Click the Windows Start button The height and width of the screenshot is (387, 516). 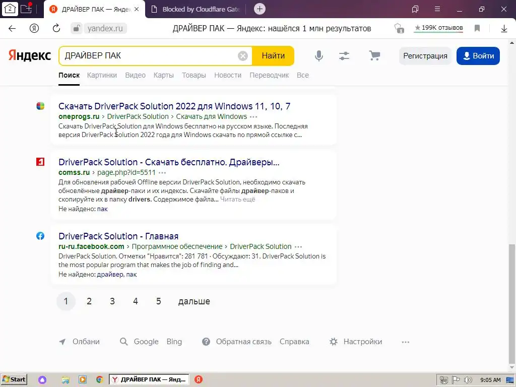coord(14,379)
